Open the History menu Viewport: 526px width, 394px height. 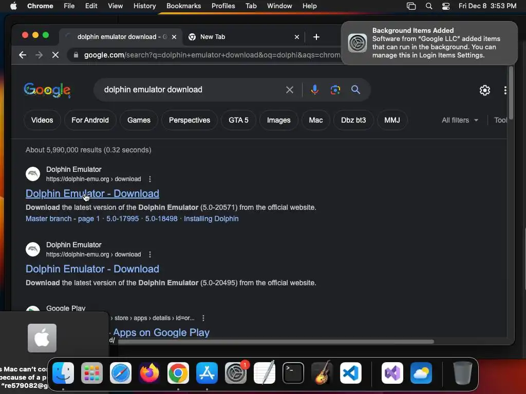[x=144, y=6]
